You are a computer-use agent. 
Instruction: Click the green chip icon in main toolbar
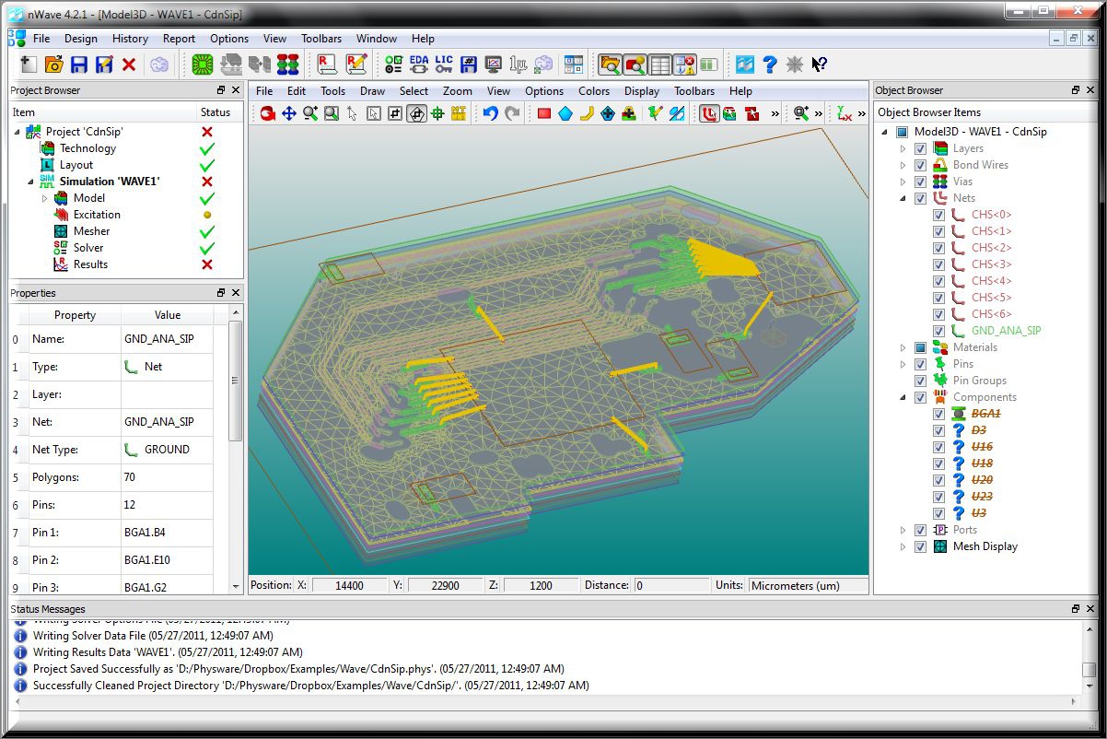[203, 65]
